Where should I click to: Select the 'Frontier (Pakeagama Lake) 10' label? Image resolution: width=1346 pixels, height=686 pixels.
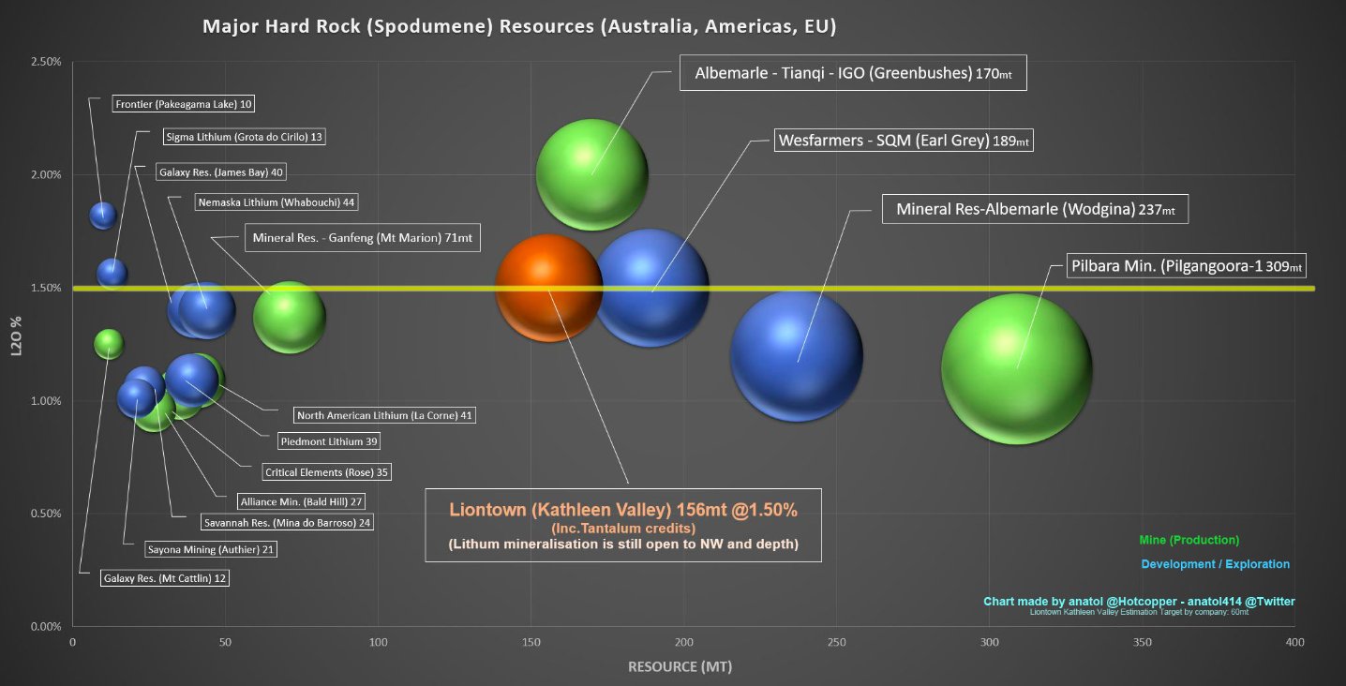184,104
